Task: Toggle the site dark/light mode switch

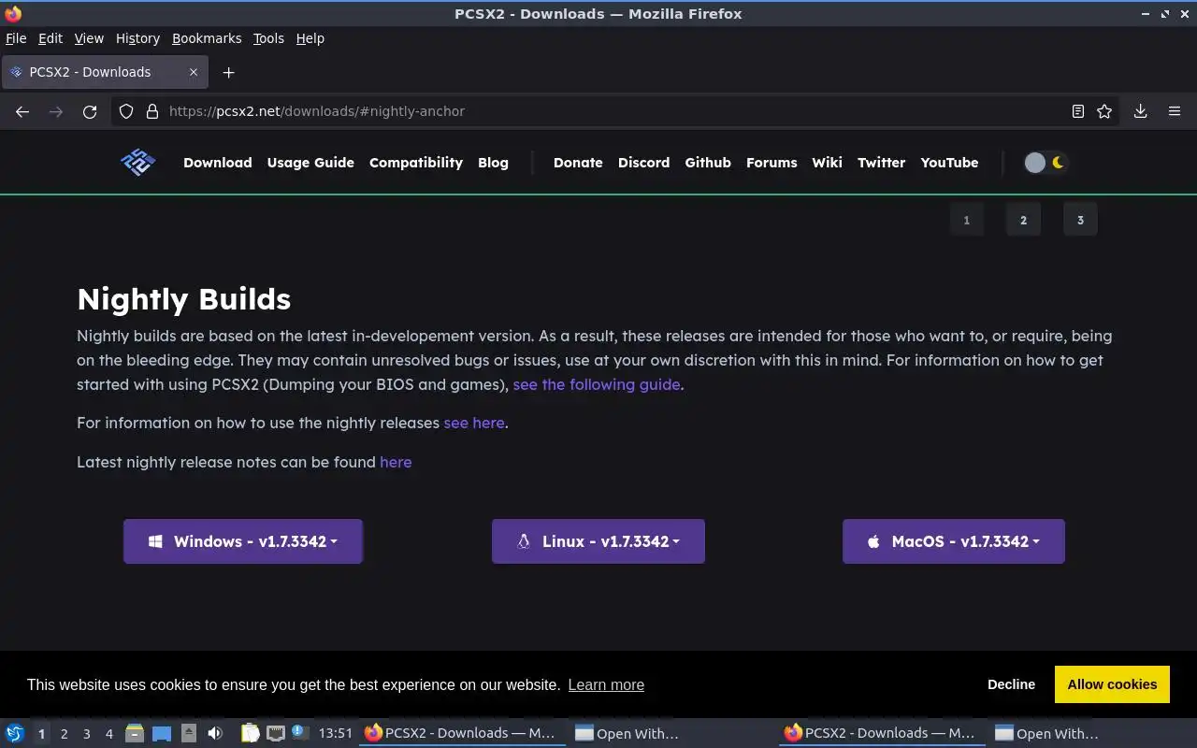Action: pos(1046,163)
